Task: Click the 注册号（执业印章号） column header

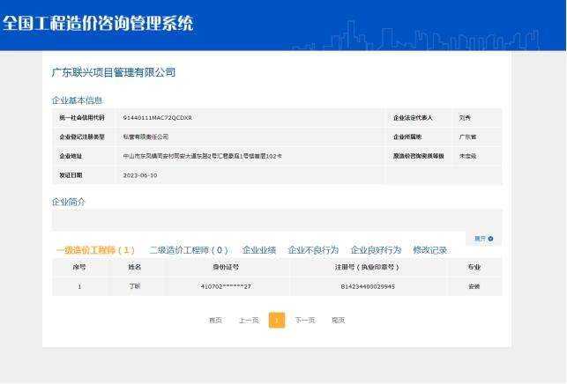Action: tap(368, 266)
